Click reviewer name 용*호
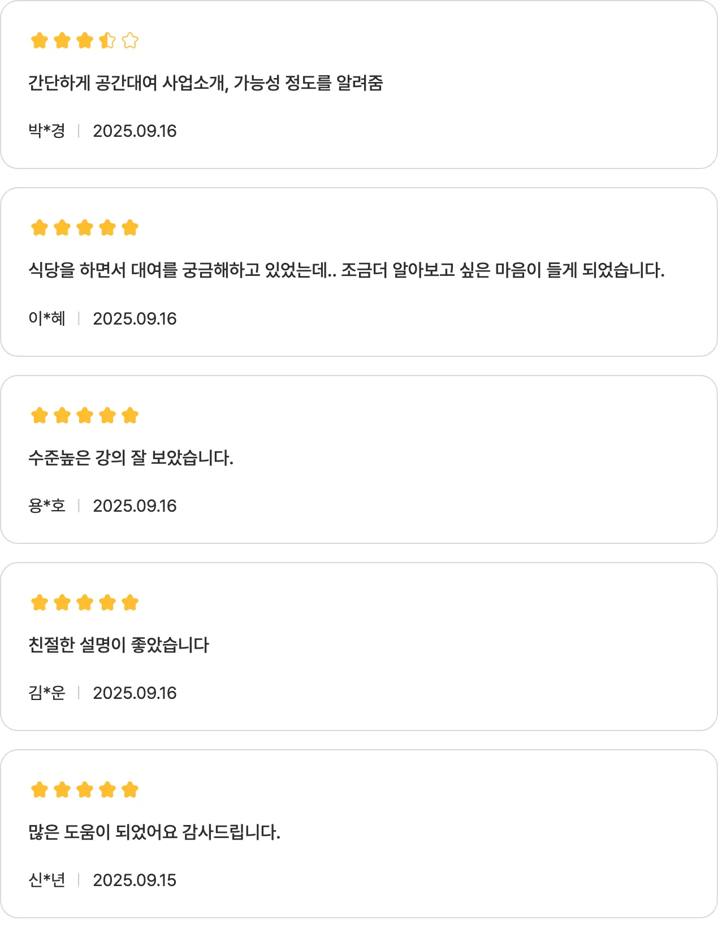Screen dimensions: 718x946 [47, 506]
